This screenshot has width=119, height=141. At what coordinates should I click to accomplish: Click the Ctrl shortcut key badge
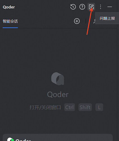pyautogui.click(x=70, y=107)
